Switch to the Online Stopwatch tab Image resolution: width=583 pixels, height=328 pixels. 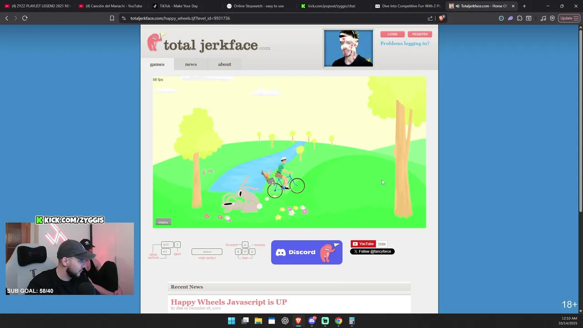tap(259, 6)
